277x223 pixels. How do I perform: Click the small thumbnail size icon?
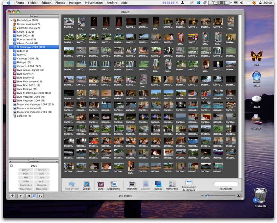tap(203, 196)
